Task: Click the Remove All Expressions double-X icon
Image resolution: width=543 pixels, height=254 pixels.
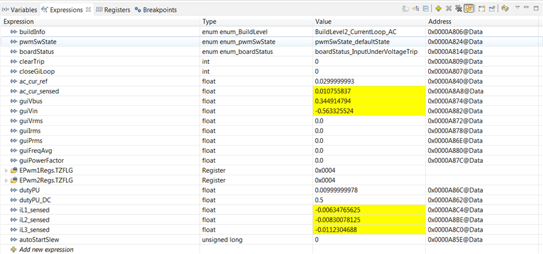Action: coord(459,9)
